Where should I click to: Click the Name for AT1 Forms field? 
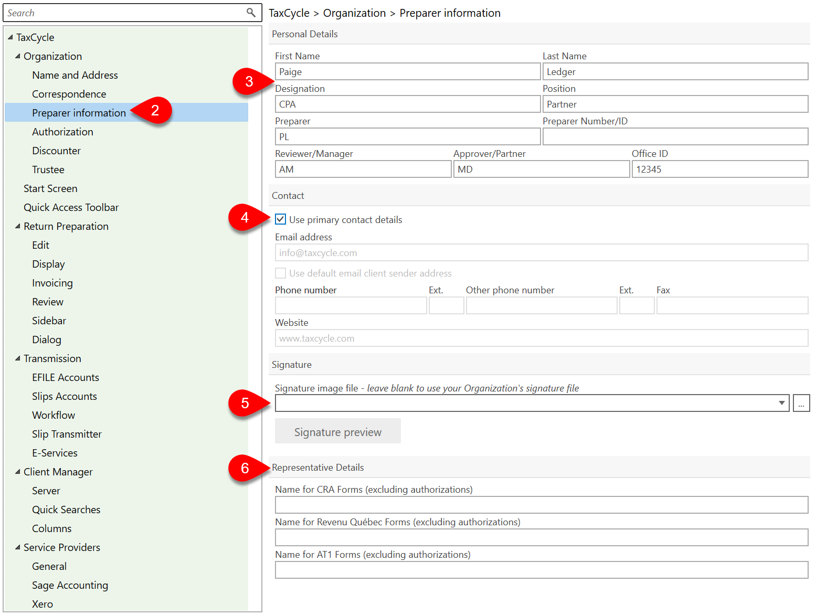pyautogui.click(x=542, y=570)
